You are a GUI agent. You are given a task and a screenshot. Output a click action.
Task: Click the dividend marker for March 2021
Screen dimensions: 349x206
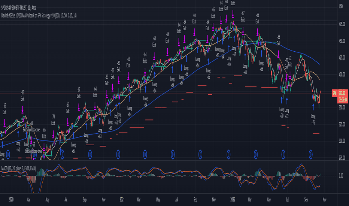pos(145,154)
